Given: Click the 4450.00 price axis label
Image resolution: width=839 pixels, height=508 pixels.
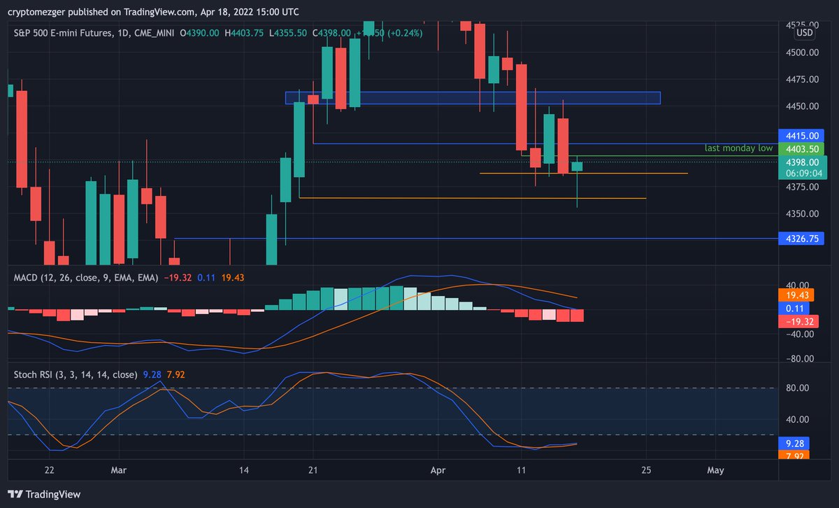Looking at the screenshot, I should [x=801, y=106].
